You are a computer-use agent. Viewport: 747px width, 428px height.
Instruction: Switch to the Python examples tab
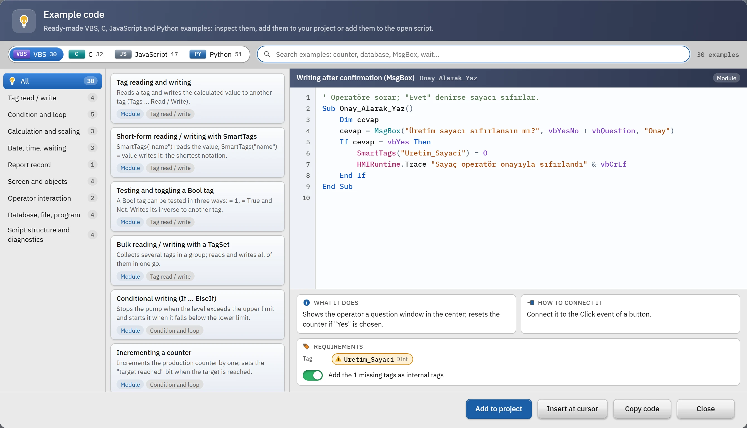pyautogui.click(x=216, y=54)
